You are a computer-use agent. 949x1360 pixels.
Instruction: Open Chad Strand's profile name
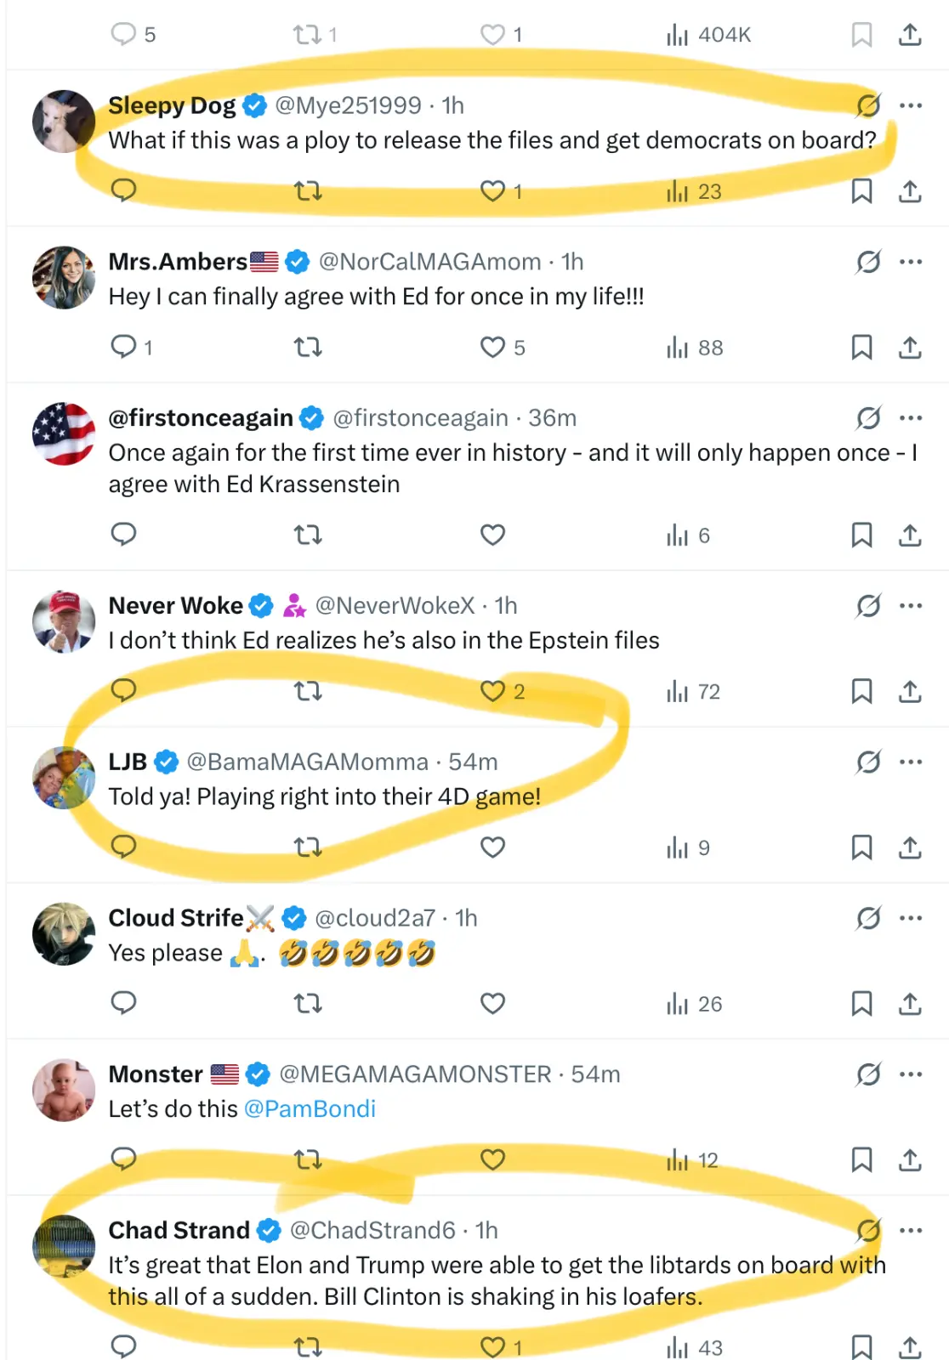[x=179, y=1230]
